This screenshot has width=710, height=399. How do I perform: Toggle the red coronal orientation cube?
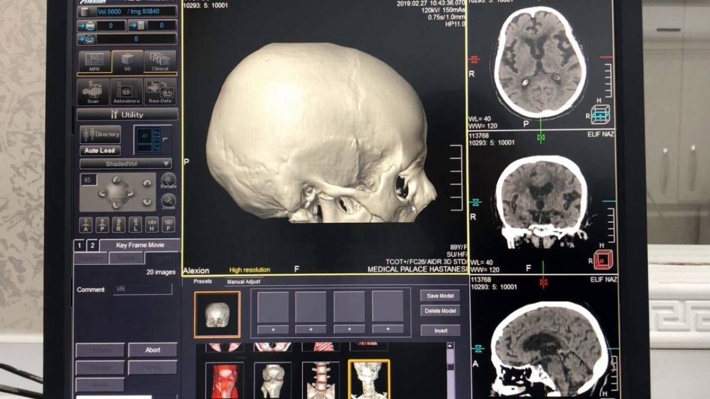(603, 259)
